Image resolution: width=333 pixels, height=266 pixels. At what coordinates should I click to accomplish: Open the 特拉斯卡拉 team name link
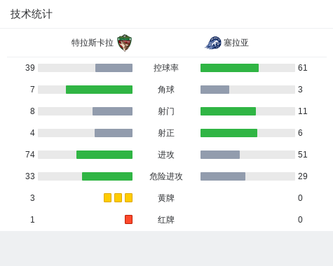93,43
